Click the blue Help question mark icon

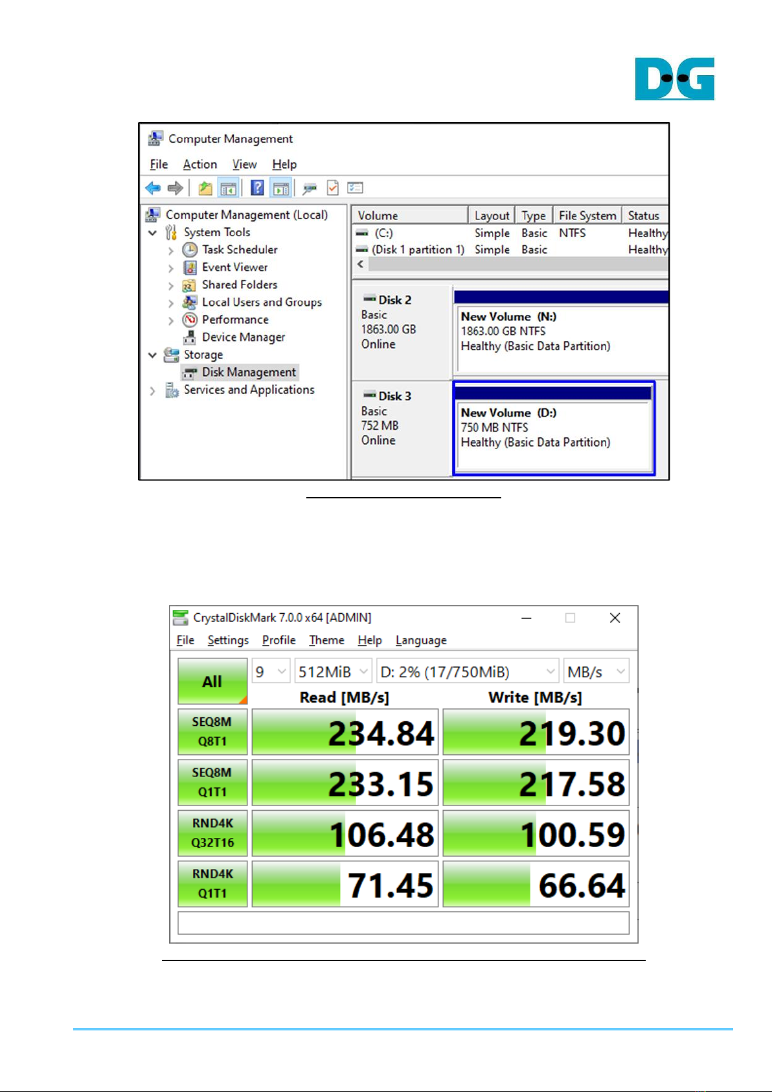click(x=257, y=188)
